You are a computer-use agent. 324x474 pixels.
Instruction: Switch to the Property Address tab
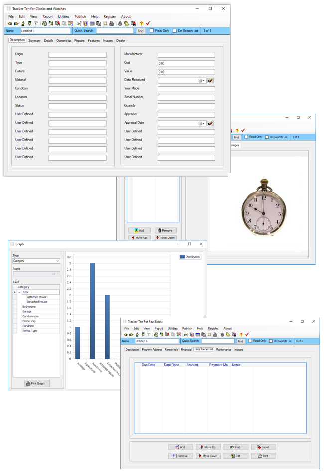[x=152, y=349]
